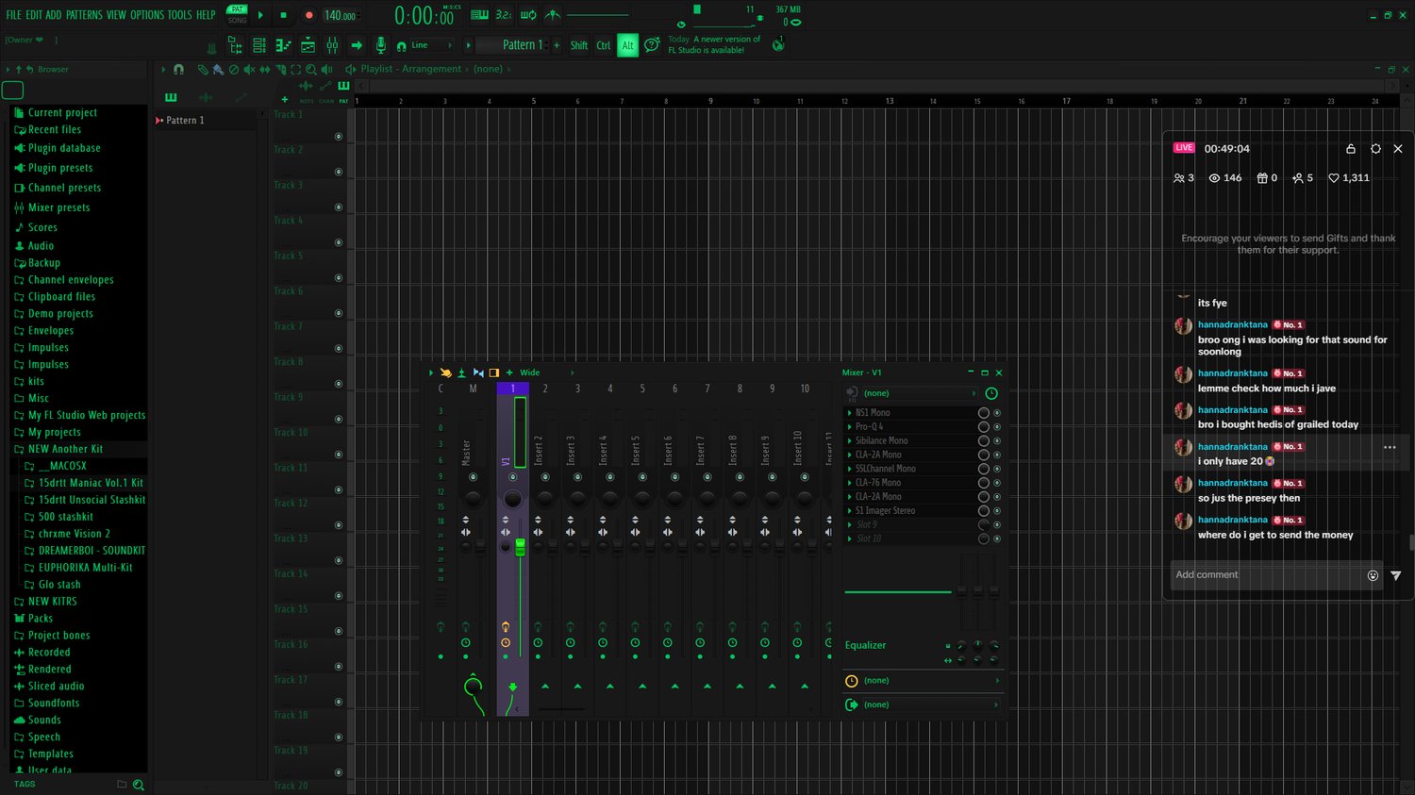The image size is (1415, 795).
Task: Open the mixer Wide layout dropdown
Action: [x=547, y=373]
